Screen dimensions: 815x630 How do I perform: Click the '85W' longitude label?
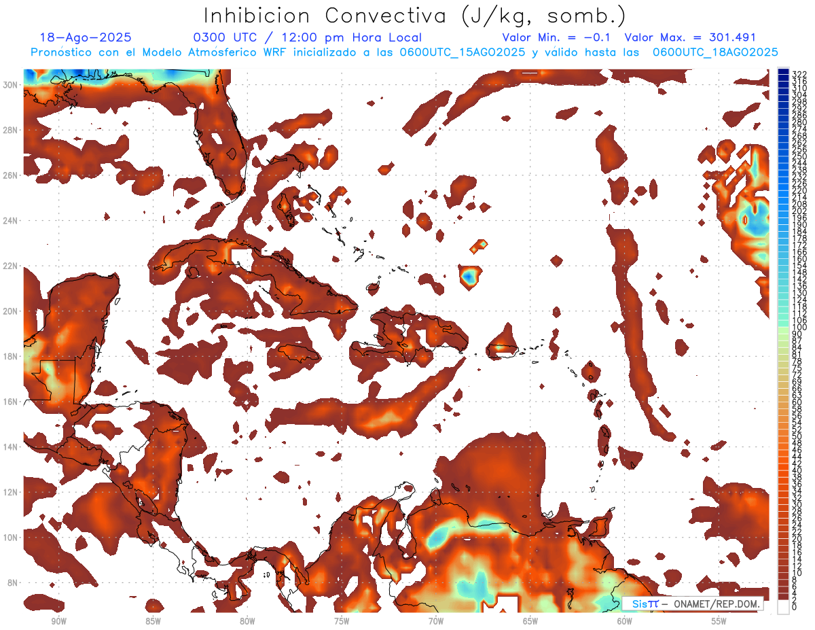click(153, 621)
